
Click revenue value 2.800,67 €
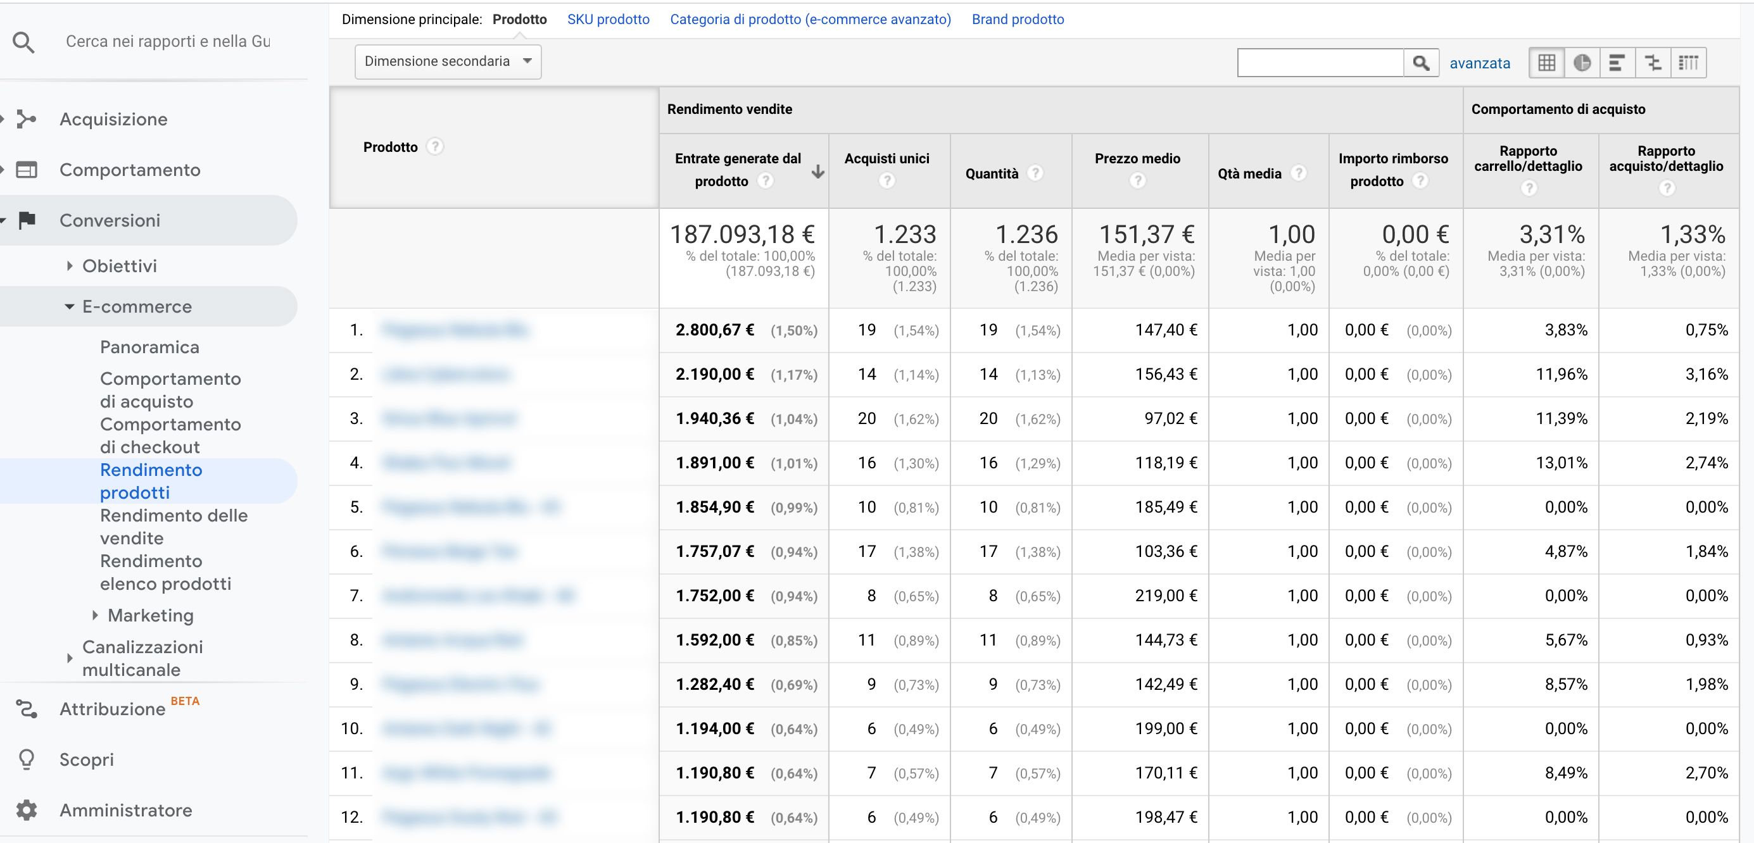point(714,330)
